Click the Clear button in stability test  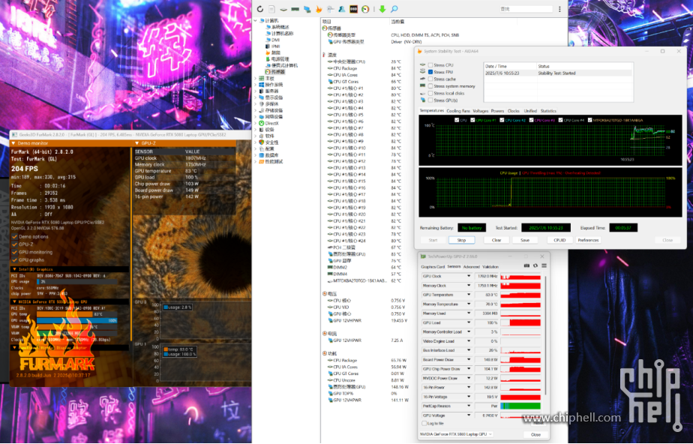click(496, 240)
